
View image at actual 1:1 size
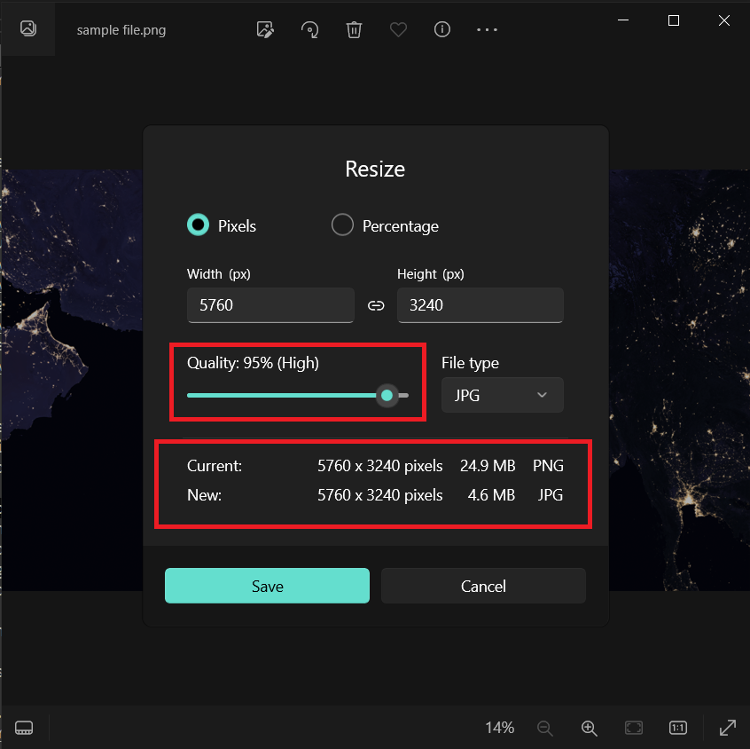point(677,728)
